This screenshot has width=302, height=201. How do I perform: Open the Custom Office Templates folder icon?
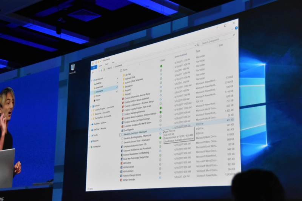pyautogui.click(x=124, y=83)
